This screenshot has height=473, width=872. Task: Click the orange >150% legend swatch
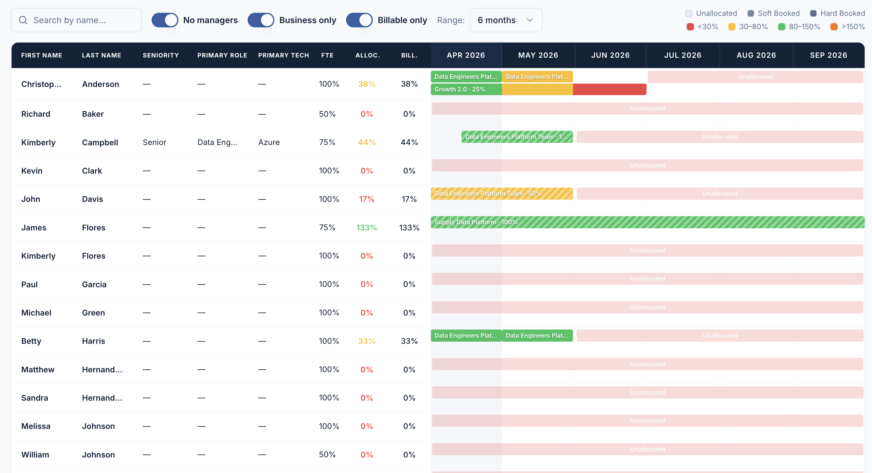834,27
